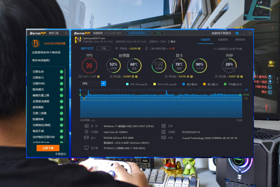Click the CPU icon beside Intel Core i9-12900H

click(x=86, y=132)
